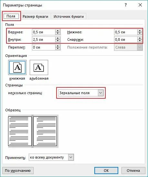Click the Образец page preview thumbnail
This screenshot has width=148, height=177.
click(x=33, y=131)
